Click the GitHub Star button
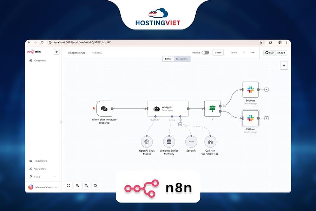The height and width of the screenshot is (211, 316). point(269,52)
